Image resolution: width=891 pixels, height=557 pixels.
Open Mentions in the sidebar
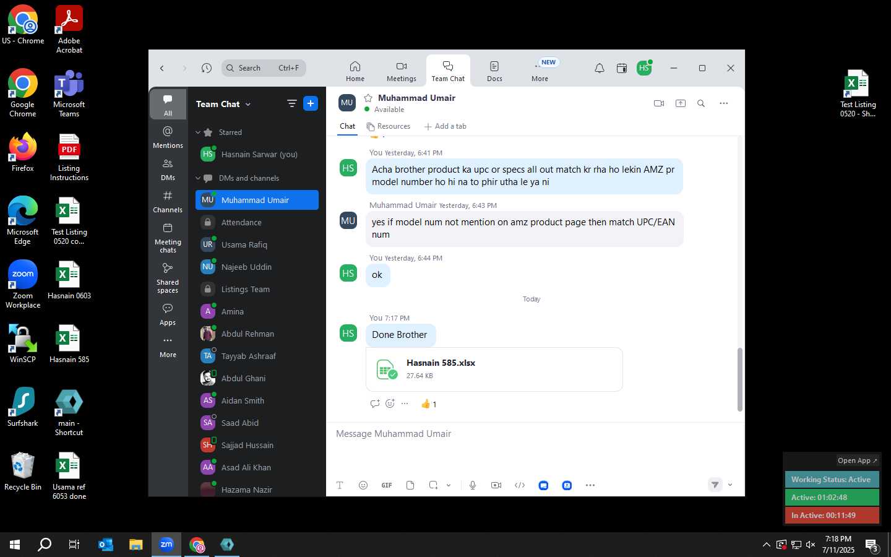pyautogui.click(x=168, y=137)
